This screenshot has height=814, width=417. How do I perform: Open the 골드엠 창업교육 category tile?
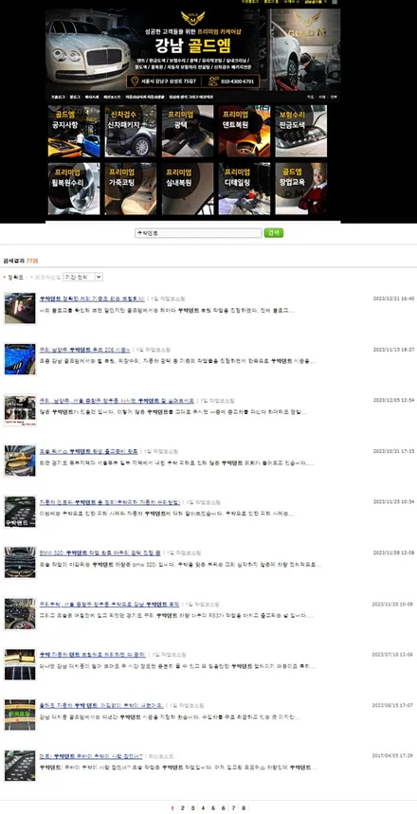click(301, 189)
